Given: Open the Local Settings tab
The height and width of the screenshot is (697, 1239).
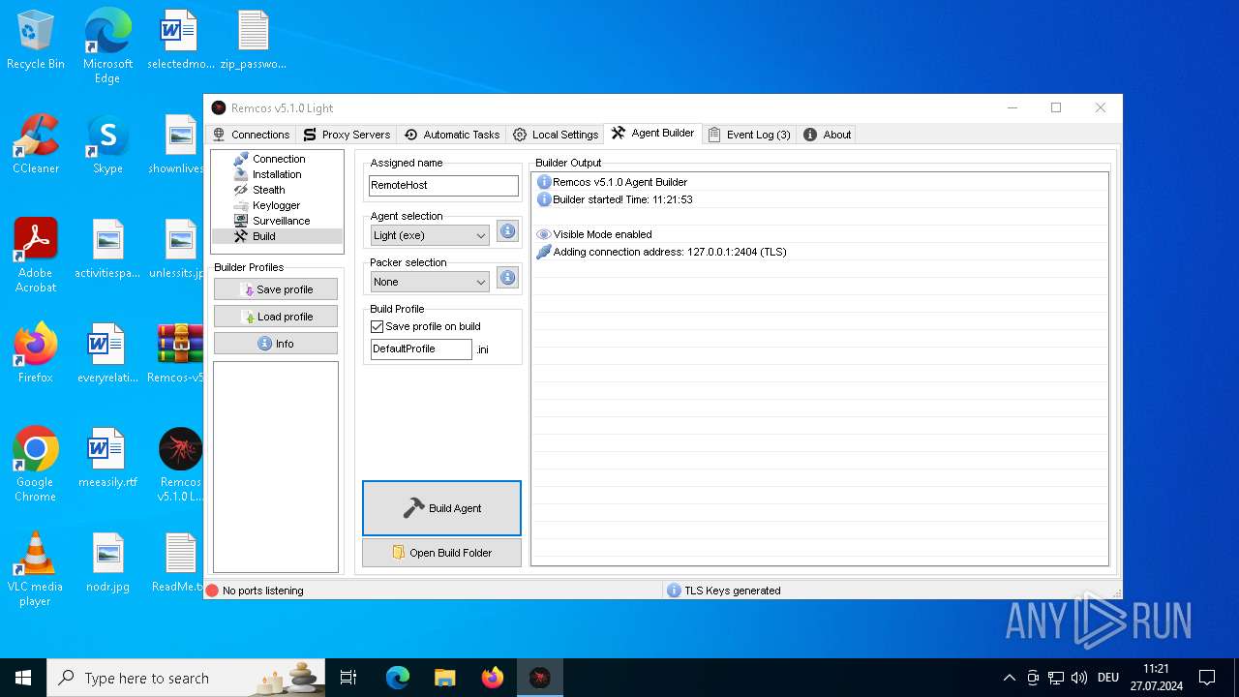Looking at the screenshot, I should coord(556,135).
